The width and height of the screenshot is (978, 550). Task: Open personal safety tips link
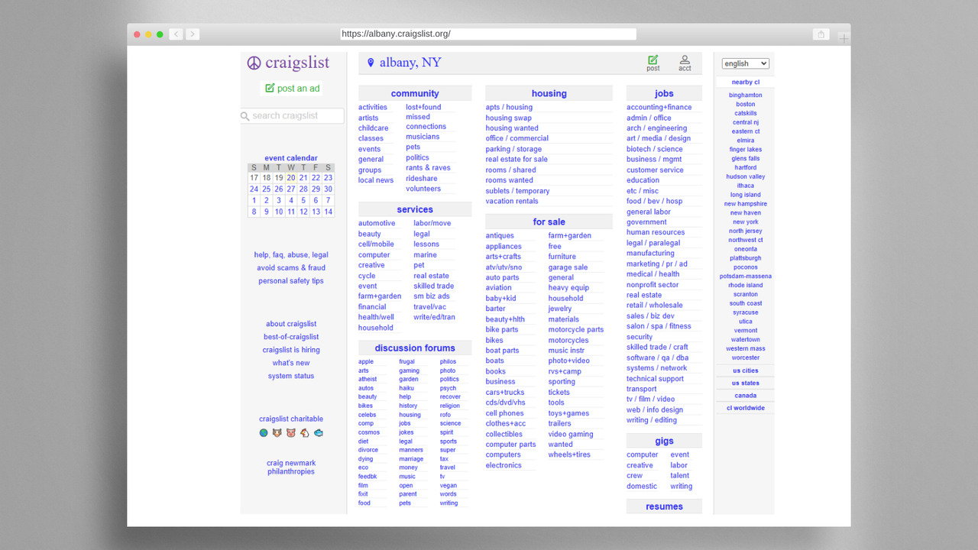291,281
